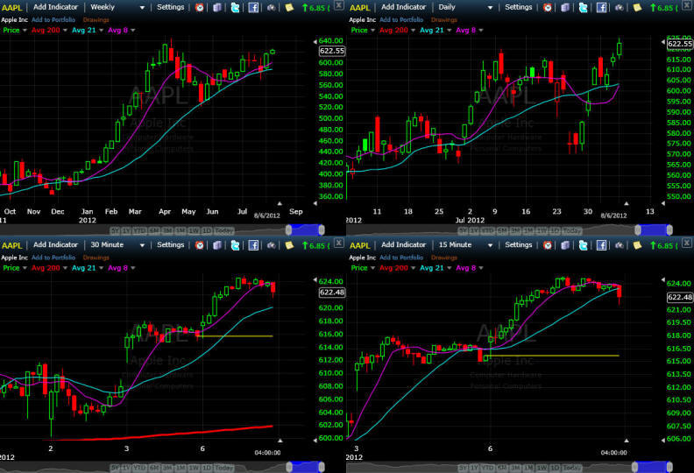Click Add Indicator in Weekly chart
Screen dimensions: 694x473
pyautogui.click(x=55, y=7)
